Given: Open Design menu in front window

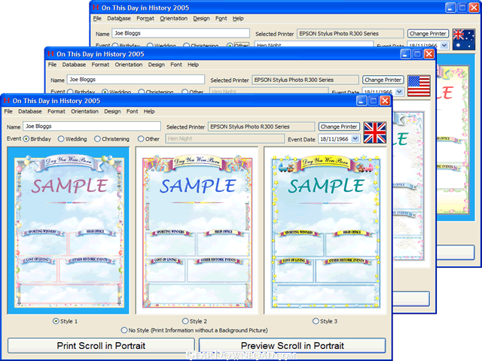Looking at the screenshot, I should point(112,111).
